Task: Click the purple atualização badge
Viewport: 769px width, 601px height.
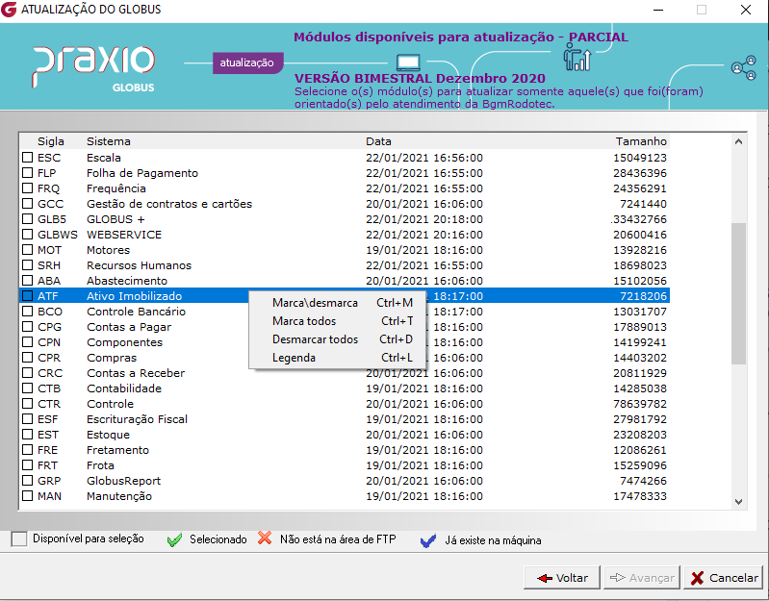Action: coord(247,63)
